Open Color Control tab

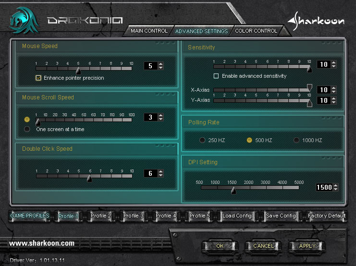tap(256, 31)
